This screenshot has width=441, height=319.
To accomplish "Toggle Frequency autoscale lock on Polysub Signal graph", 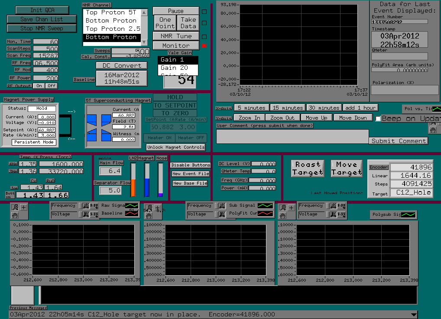I will (328, 206).
